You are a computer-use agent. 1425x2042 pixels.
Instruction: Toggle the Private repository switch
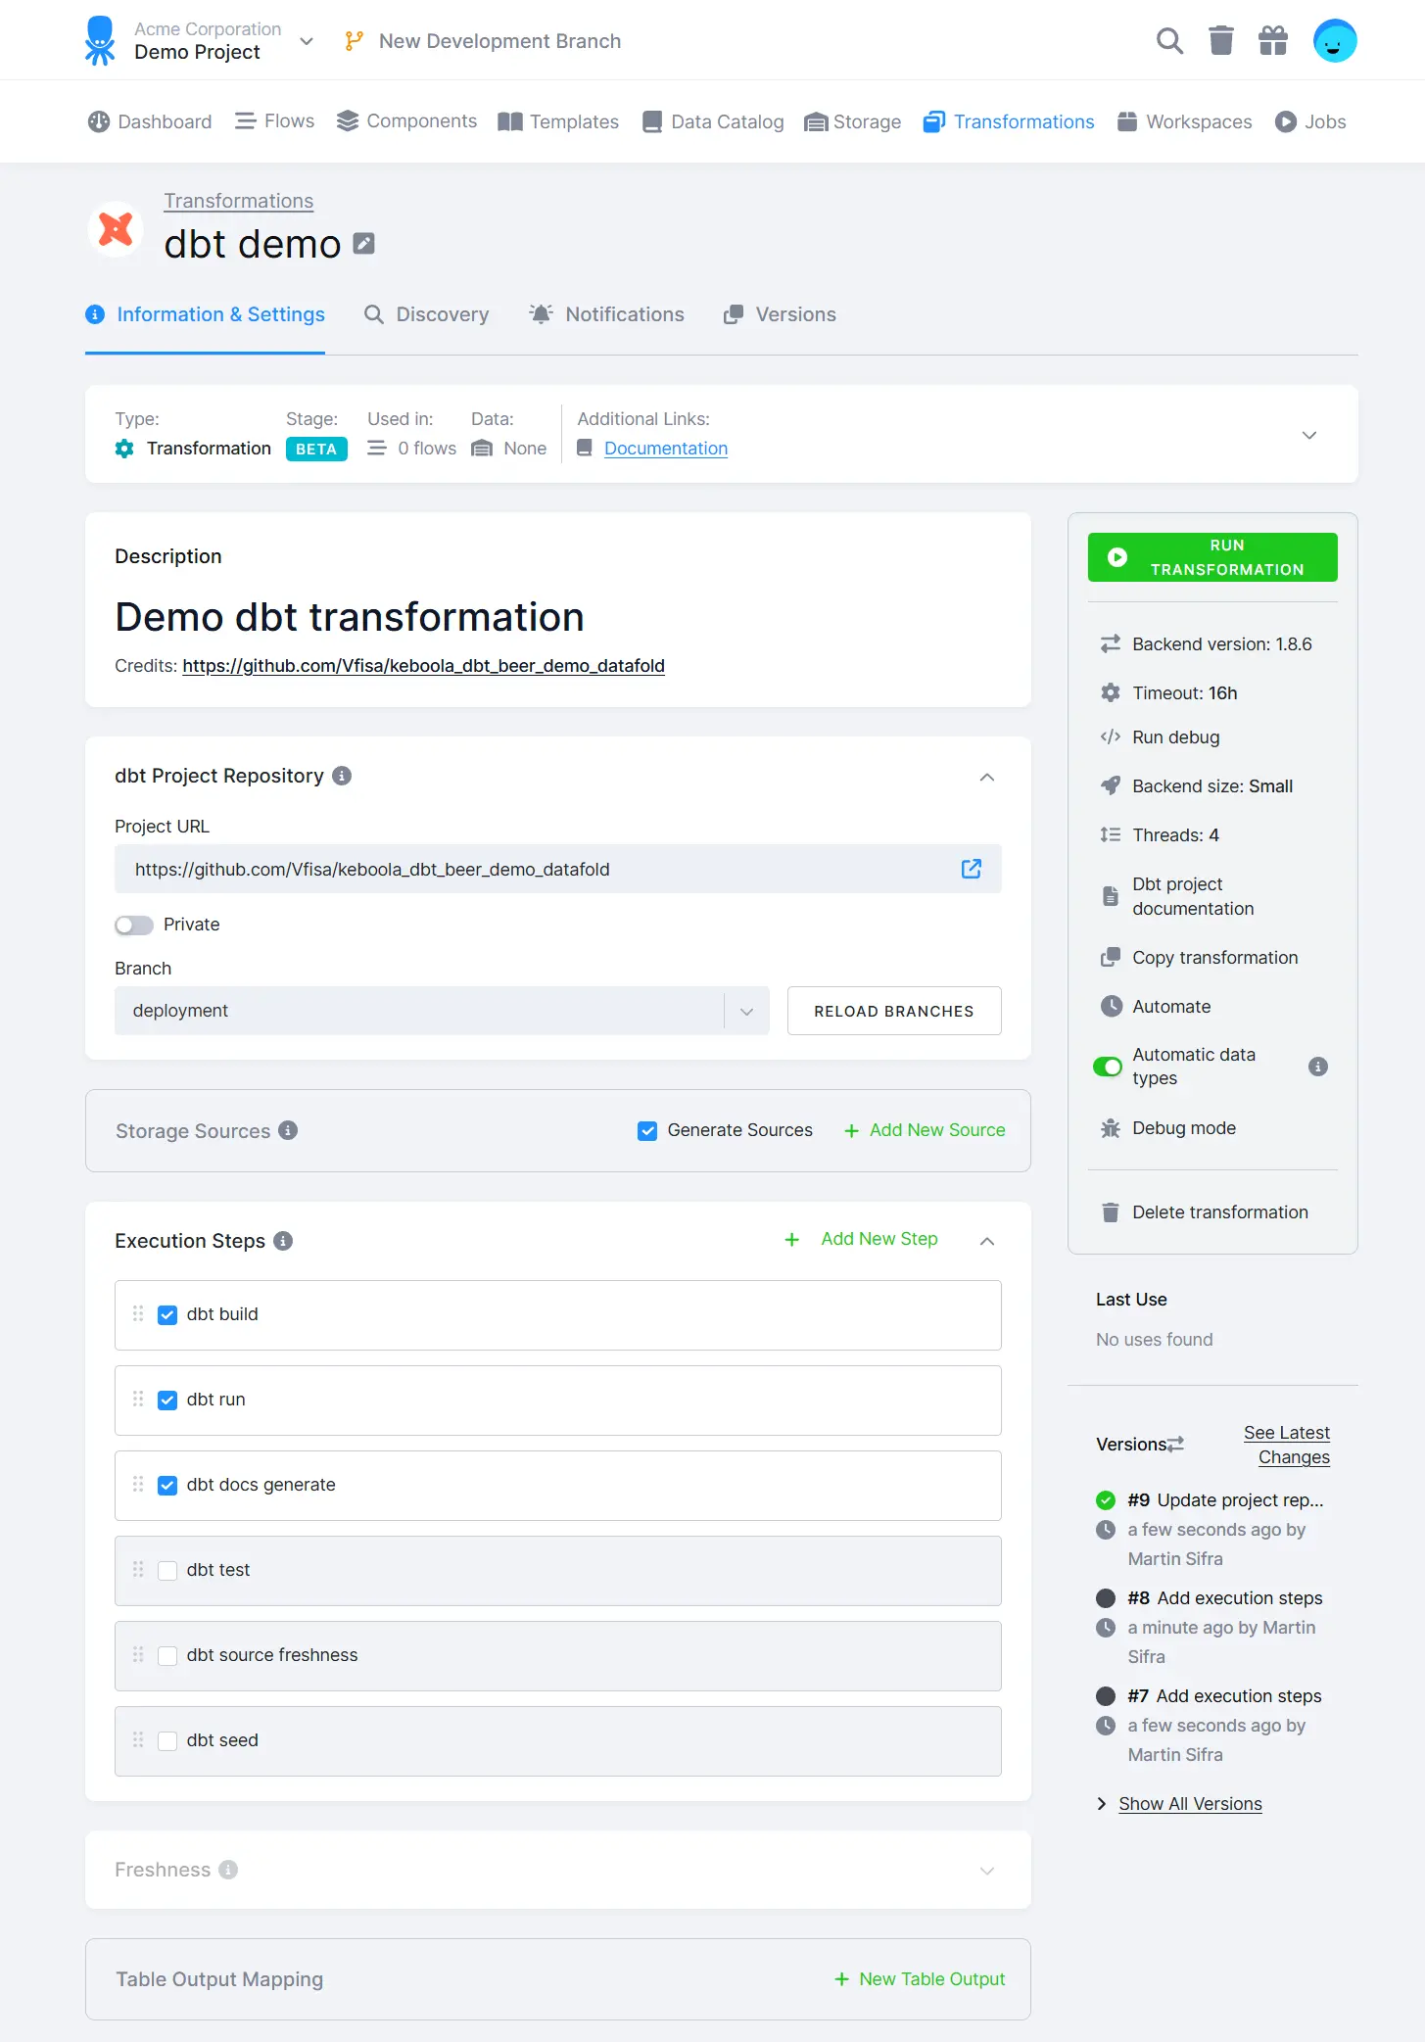tap(134, 926)
